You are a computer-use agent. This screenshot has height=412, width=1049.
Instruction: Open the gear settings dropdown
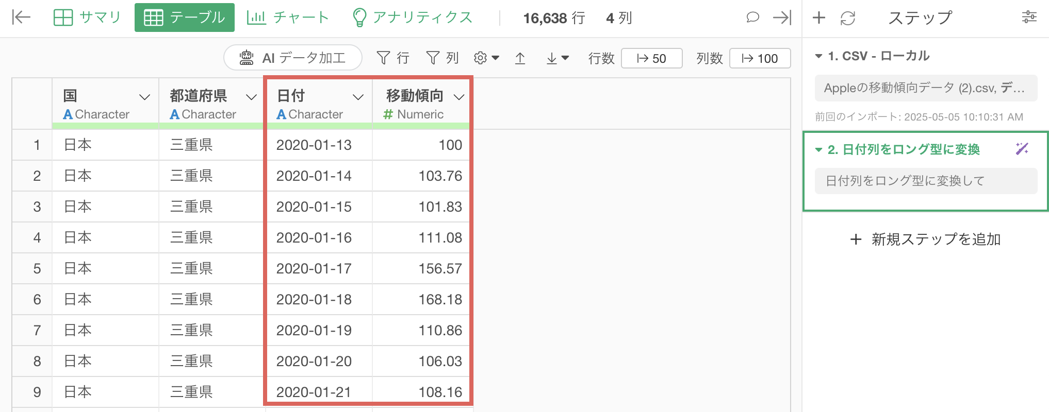486,58
